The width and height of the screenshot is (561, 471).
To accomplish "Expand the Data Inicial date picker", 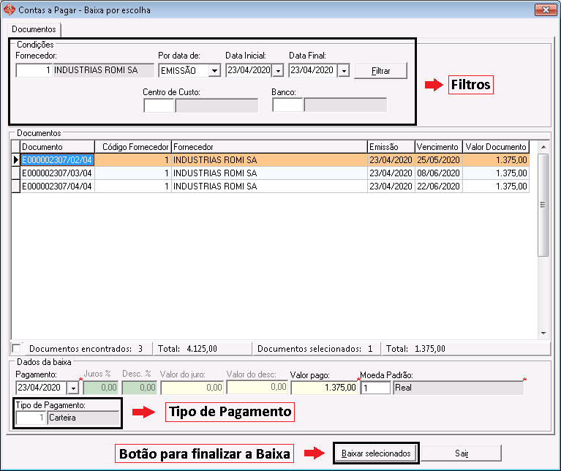I will click(277, 71).
